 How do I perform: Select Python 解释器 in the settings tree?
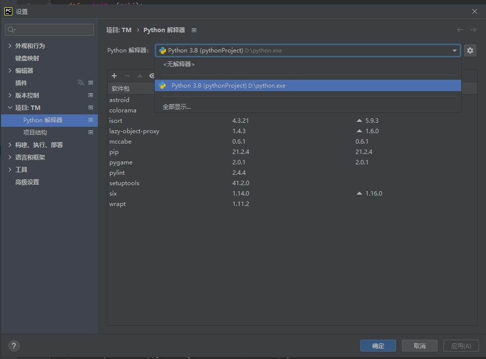49,120
